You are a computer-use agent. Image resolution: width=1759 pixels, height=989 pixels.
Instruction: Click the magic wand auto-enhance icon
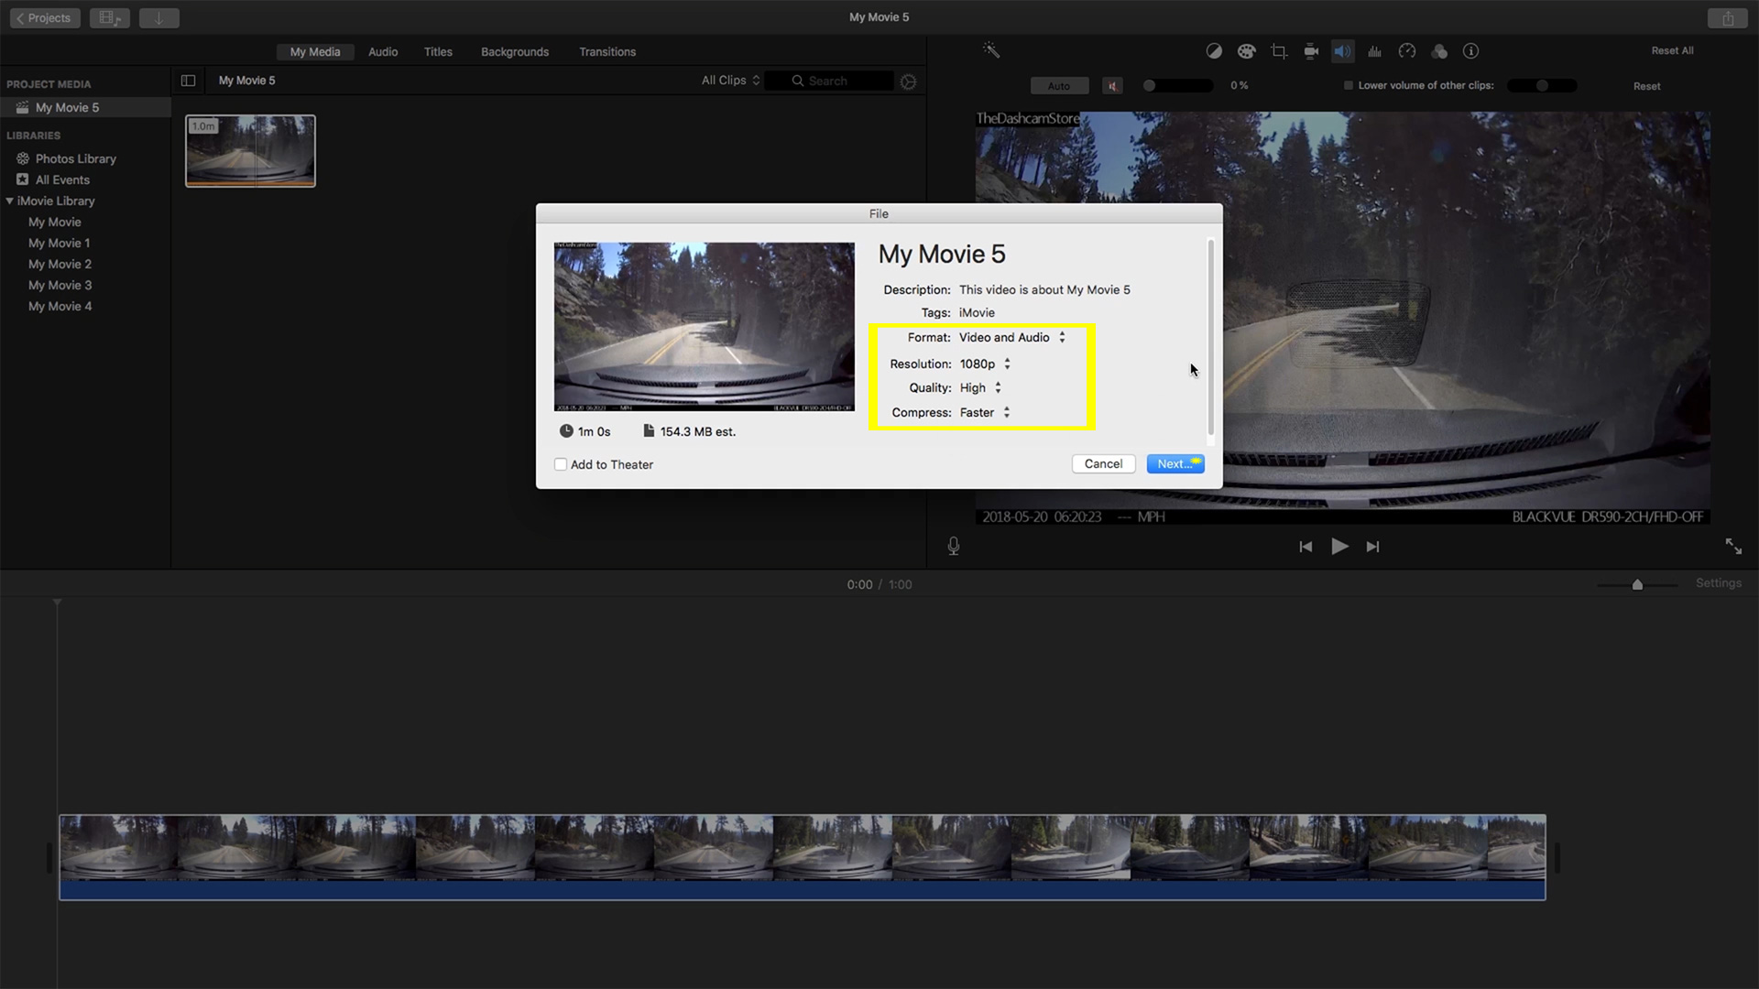pos(991,50)
